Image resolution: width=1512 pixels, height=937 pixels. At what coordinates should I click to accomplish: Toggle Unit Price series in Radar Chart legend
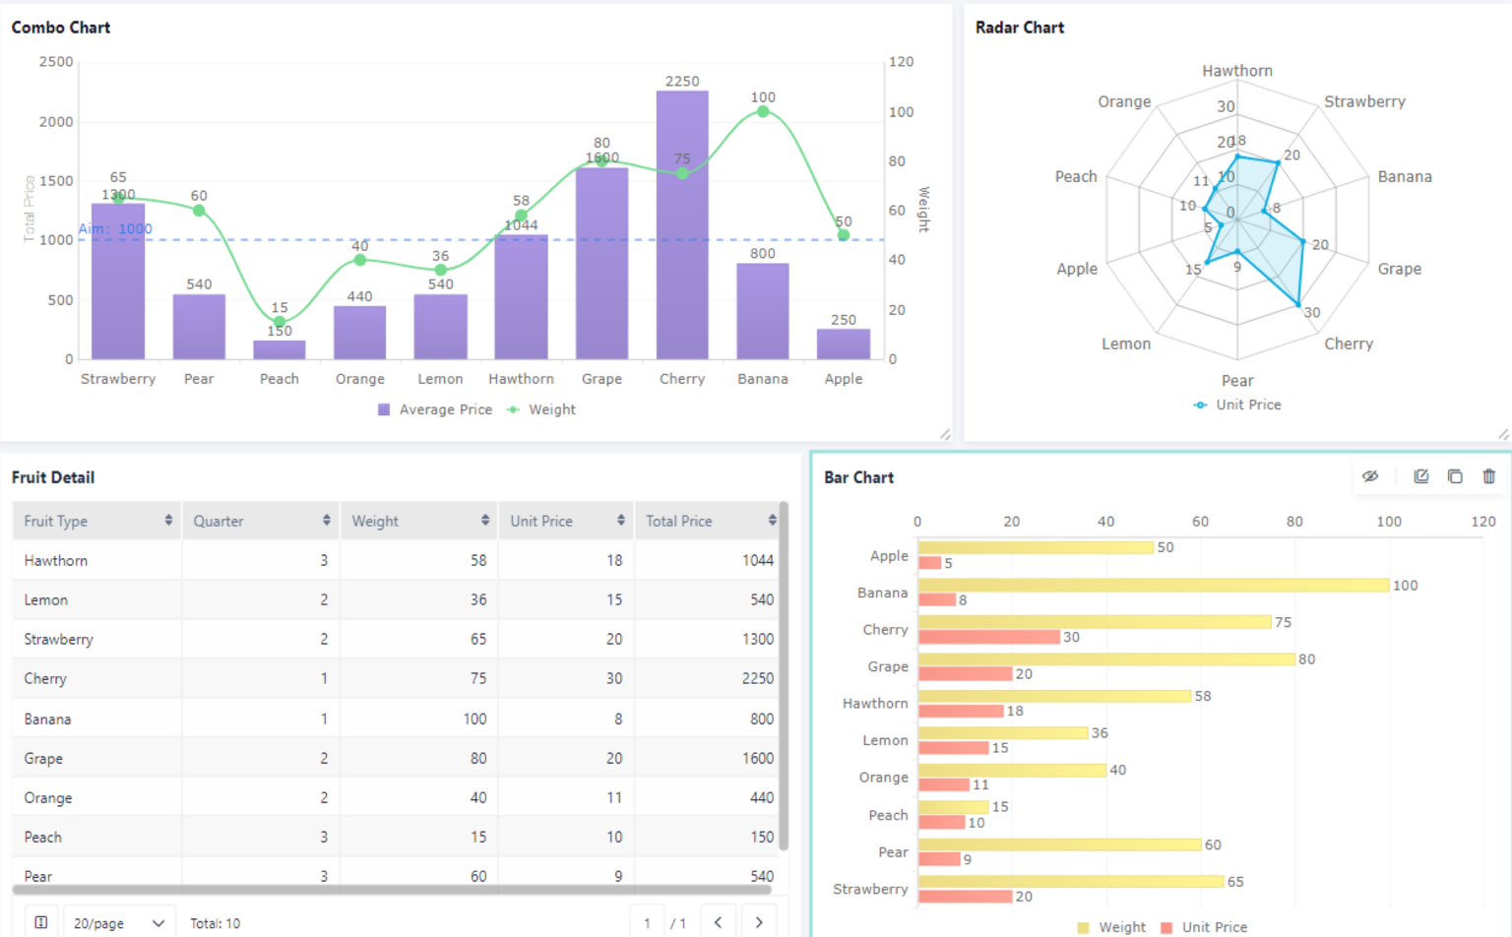click(x=1237, y=405)
